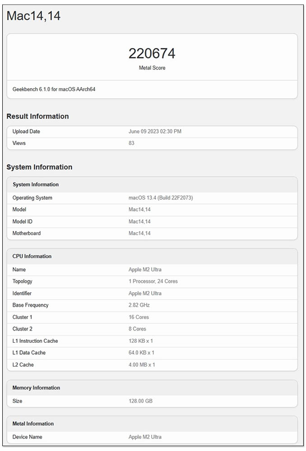Select the macOS 13.4 Build 22F2073 value
This screenshot has height=451, width=306.
coord(161,198)
